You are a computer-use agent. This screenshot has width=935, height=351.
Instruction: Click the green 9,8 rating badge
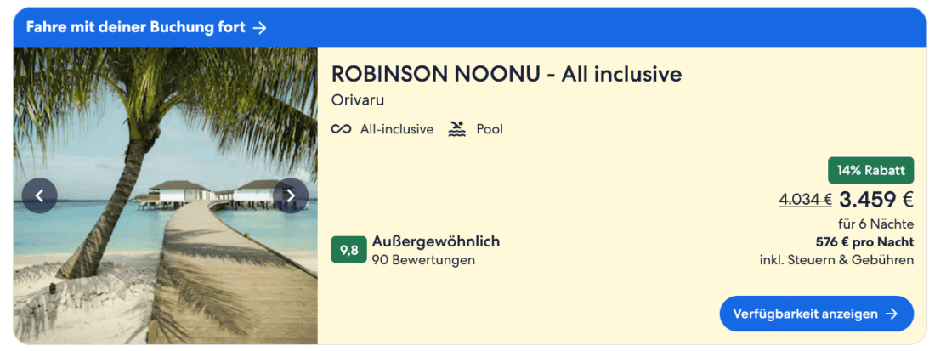(348, 250)
